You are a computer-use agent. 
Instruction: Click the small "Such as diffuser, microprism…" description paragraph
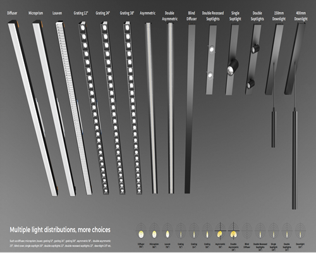[x=60, y=244]
